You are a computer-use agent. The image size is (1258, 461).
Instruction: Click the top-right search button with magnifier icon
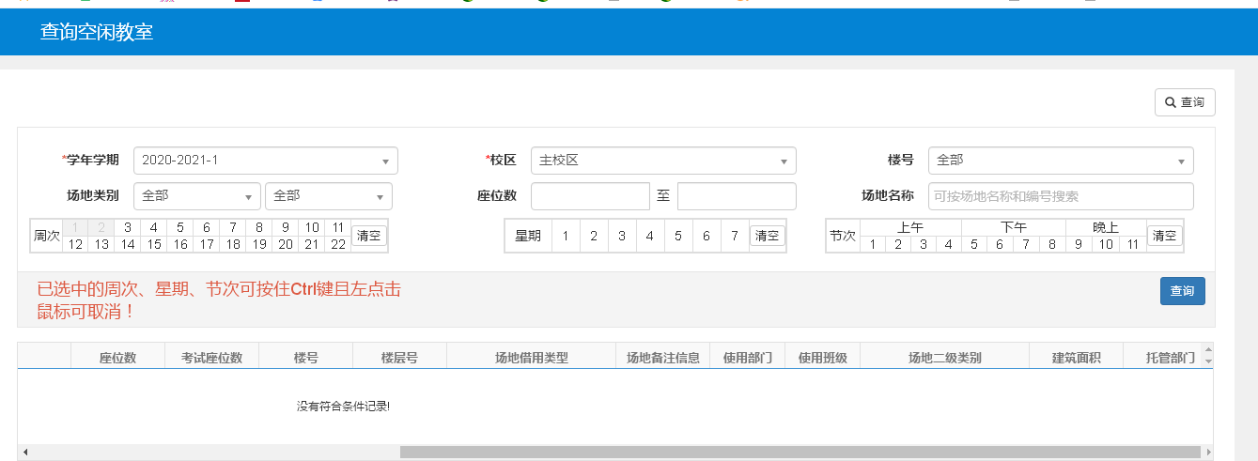pyautogui.click(x=1185, y=102)
